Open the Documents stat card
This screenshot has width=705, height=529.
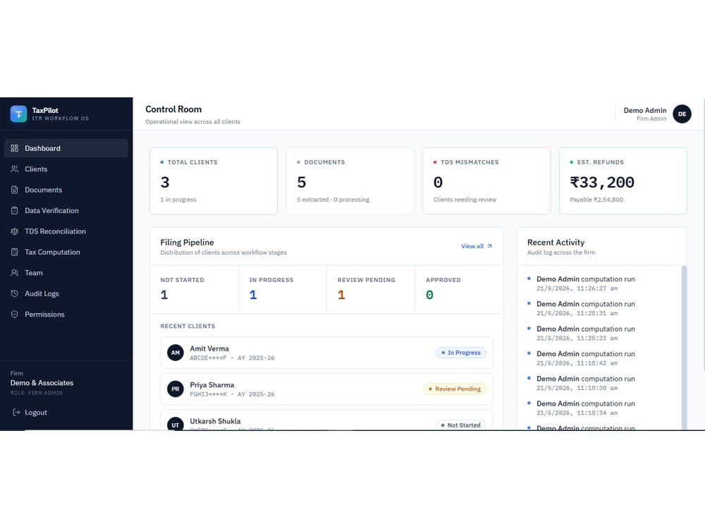350,181
